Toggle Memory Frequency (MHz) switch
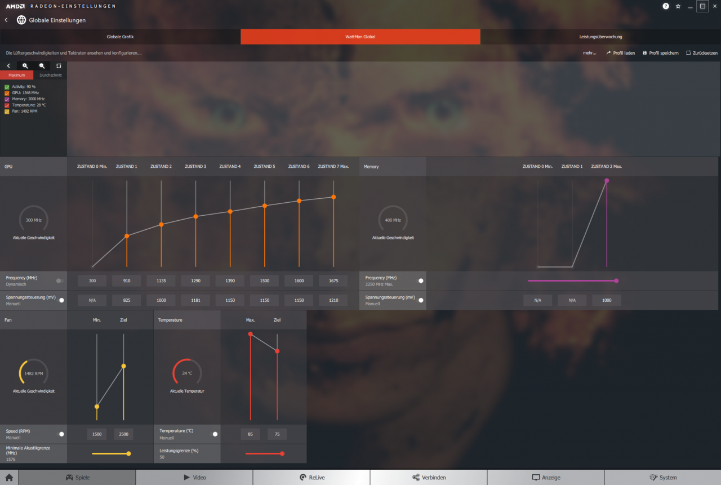The image size is (721, 485). 420,281
